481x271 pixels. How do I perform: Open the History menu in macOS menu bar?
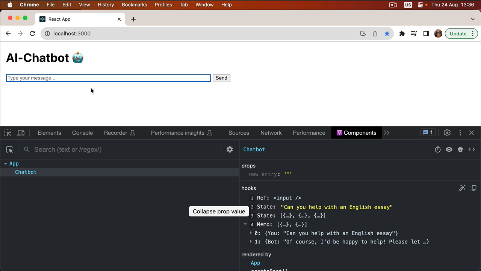click(x=106, y=5)
